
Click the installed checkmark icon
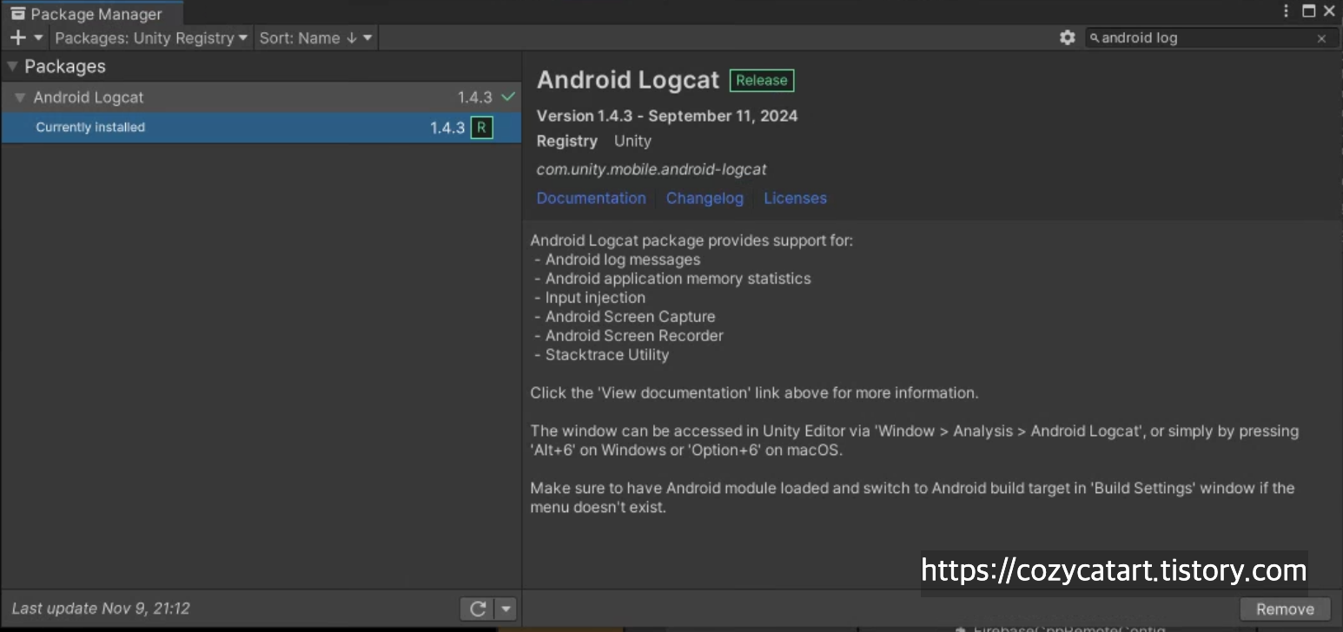(x=508, y=96)
